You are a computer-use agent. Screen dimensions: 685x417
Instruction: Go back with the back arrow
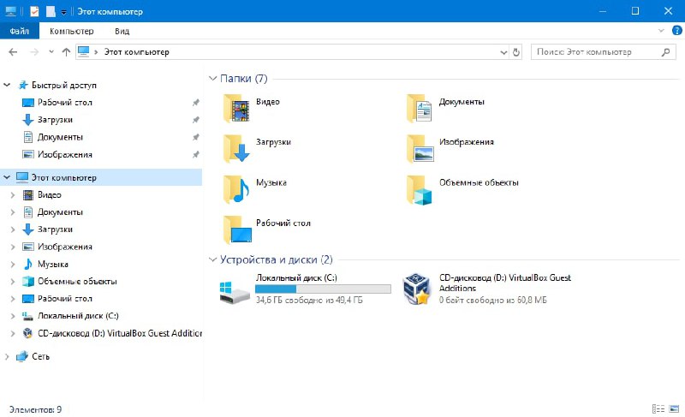click(x=13, y=52)
